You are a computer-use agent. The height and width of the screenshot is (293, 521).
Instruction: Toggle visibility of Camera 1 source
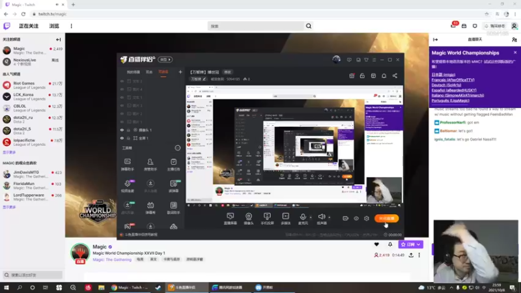pyautogui.click(x=122, y=130)
